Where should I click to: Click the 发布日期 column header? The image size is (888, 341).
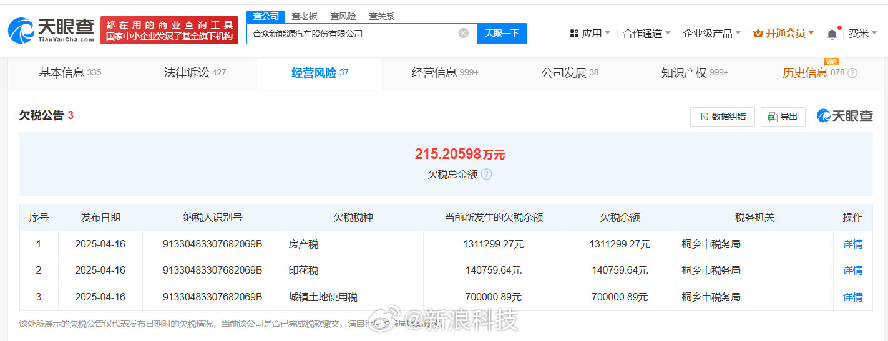[100, 218]
